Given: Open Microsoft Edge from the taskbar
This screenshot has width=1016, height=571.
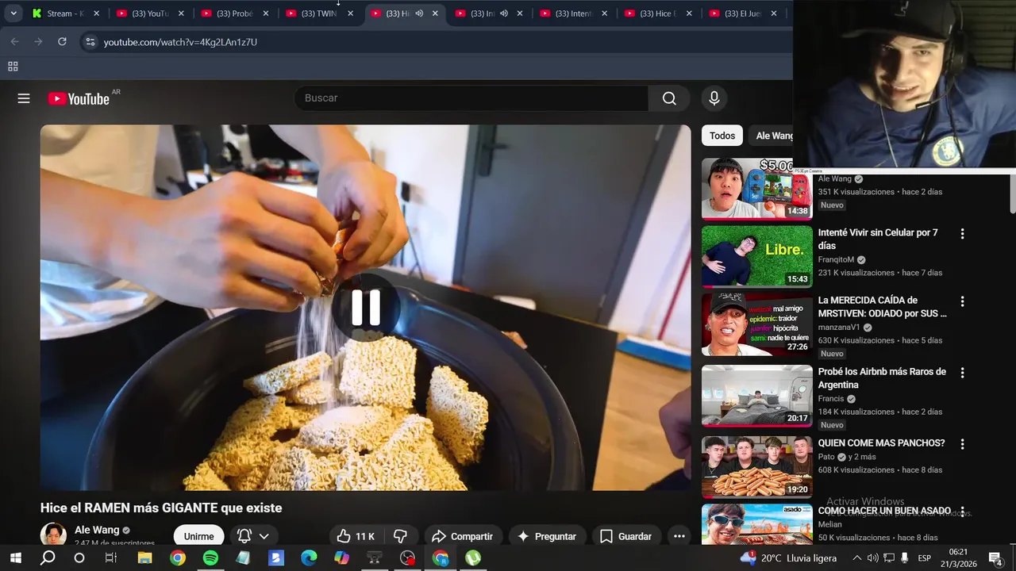Looking at the screenshot, I should coord(309,558).
